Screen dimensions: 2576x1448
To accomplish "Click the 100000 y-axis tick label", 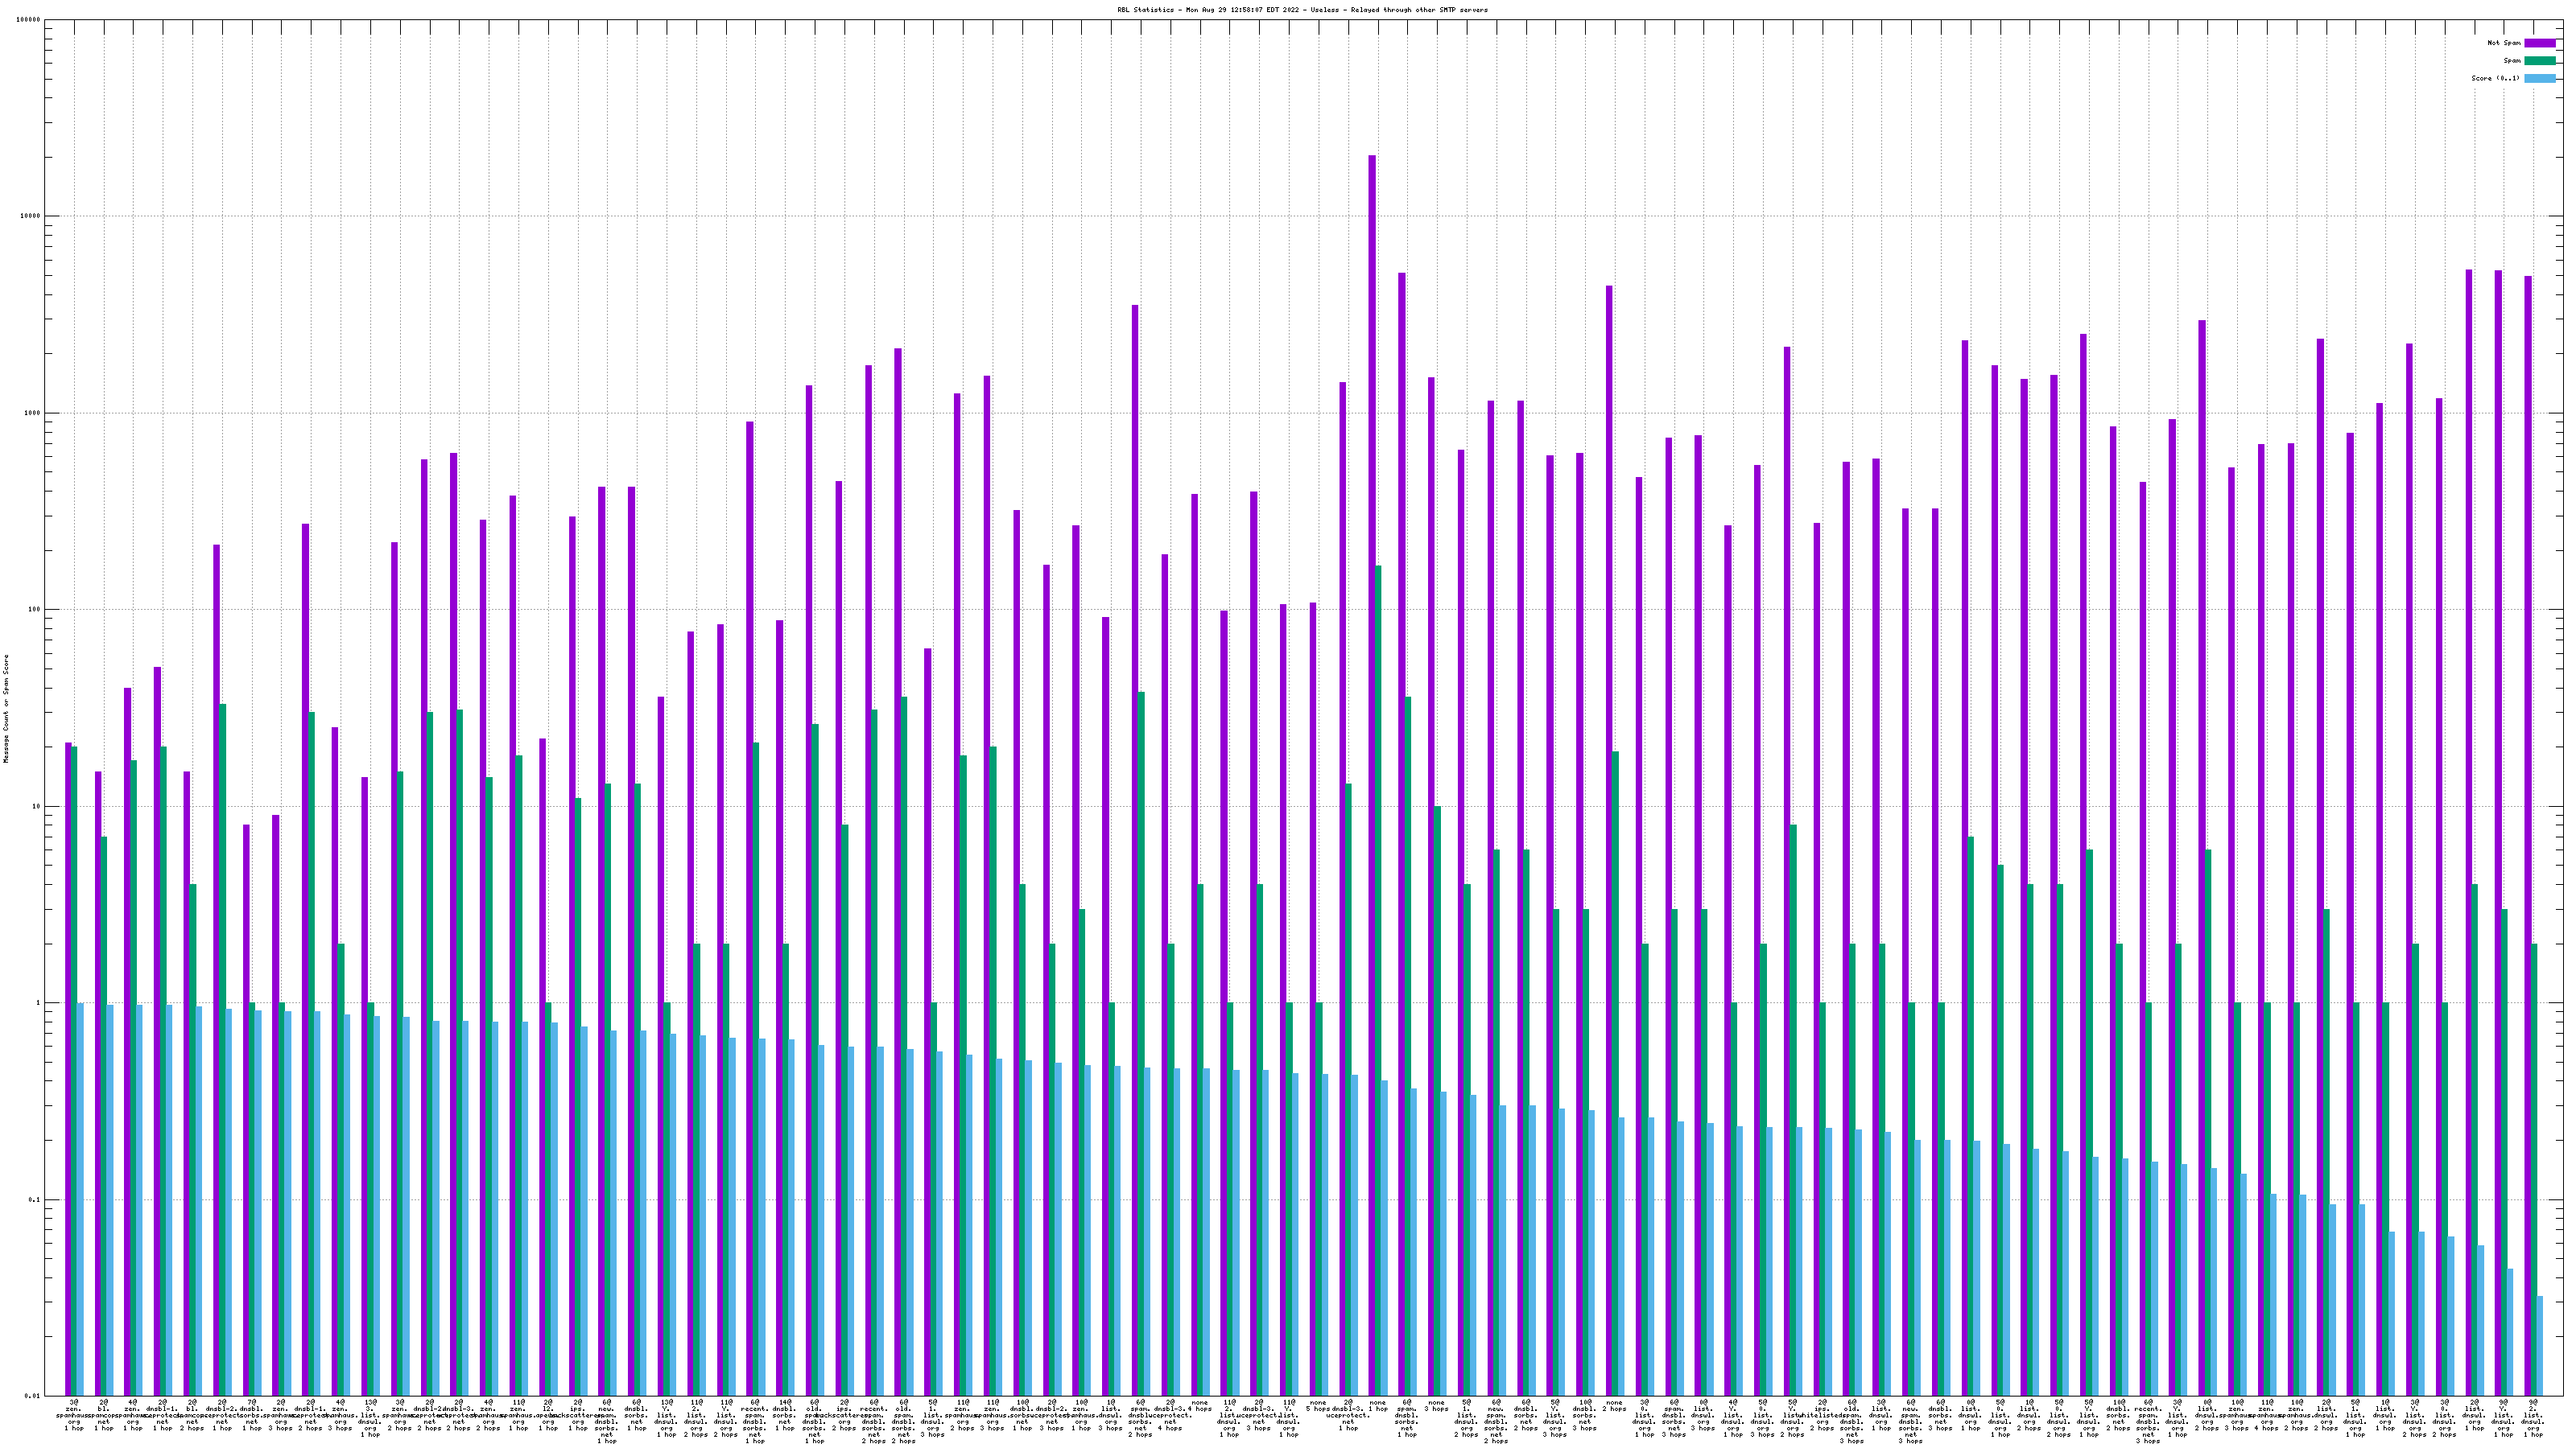I will 30,20.
